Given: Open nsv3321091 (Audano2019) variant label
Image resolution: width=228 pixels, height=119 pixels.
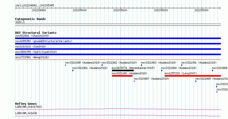Looking at the screenshot, I should [199, 63].
